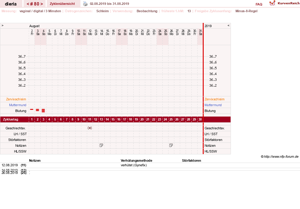The image size is (300, 209).
Task: Select cycle day 30 in Zyklustag row
Action: click(200, 120)
